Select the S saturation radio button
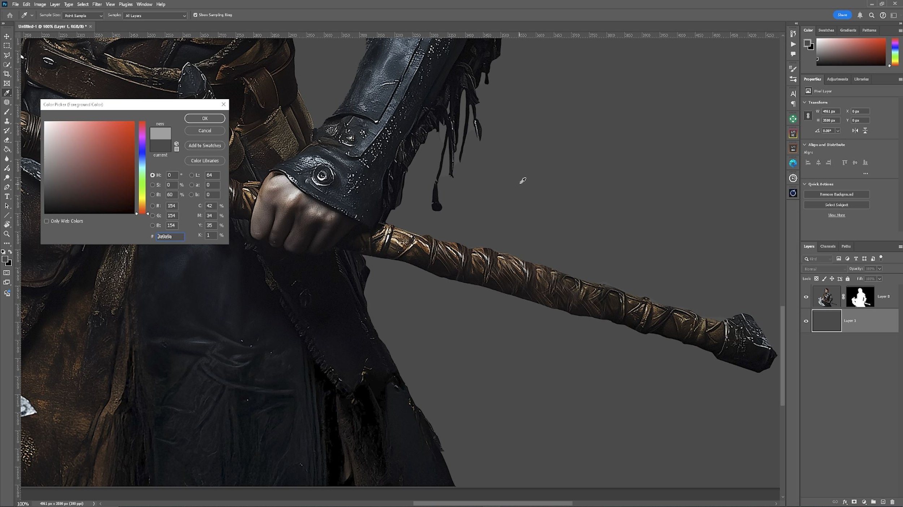Image resolution: width=903 pixels, height=507 pixels. click(152, 185)
